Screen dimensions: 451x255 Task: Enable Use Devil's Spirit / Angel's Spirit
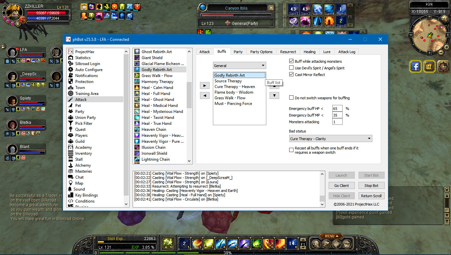pos(291,68)
